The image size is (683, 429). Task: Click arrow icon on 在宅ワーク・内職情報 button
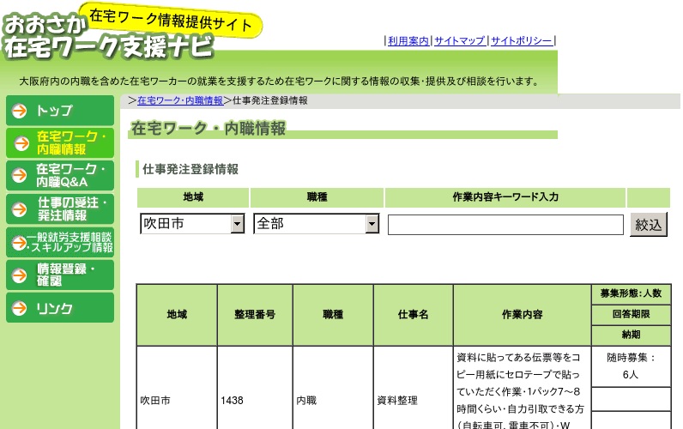[x=19, y=142]
